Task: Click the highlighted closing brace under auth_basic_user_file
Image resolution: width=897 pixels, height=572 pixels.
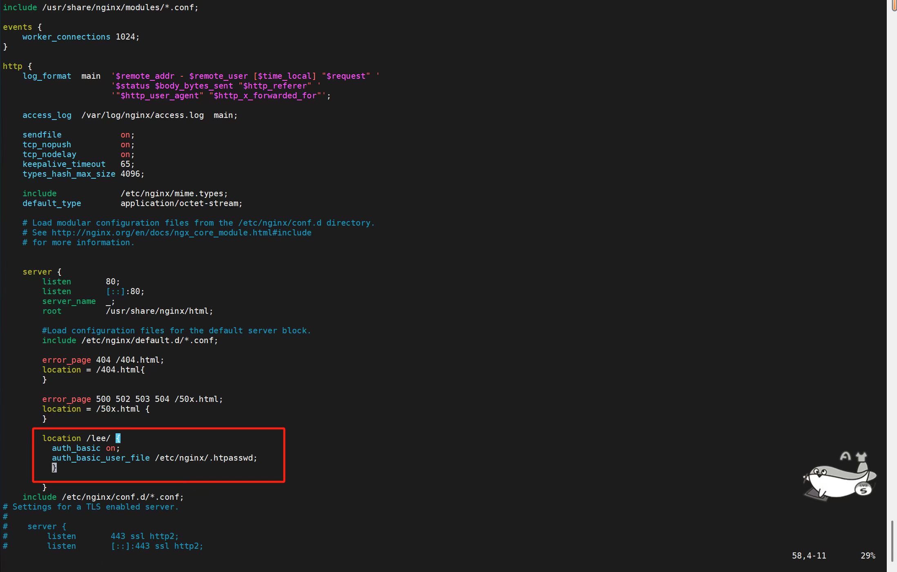Action: pyautogui.click(x=54, y=468)
